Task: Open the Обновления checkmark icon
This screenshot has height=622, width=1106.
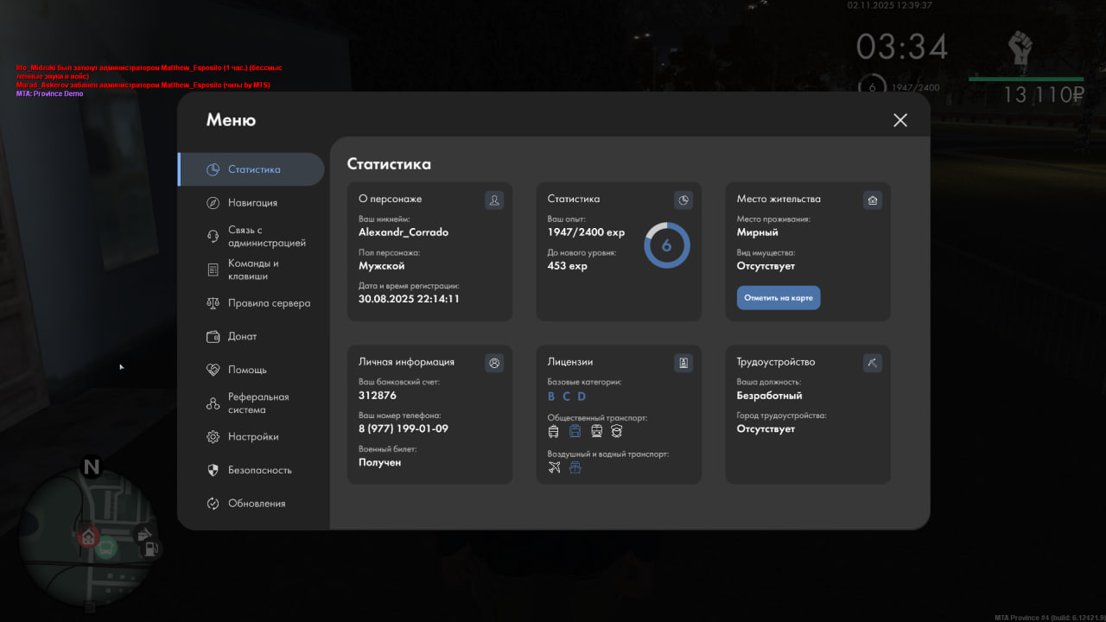Action: coord(213,504)
